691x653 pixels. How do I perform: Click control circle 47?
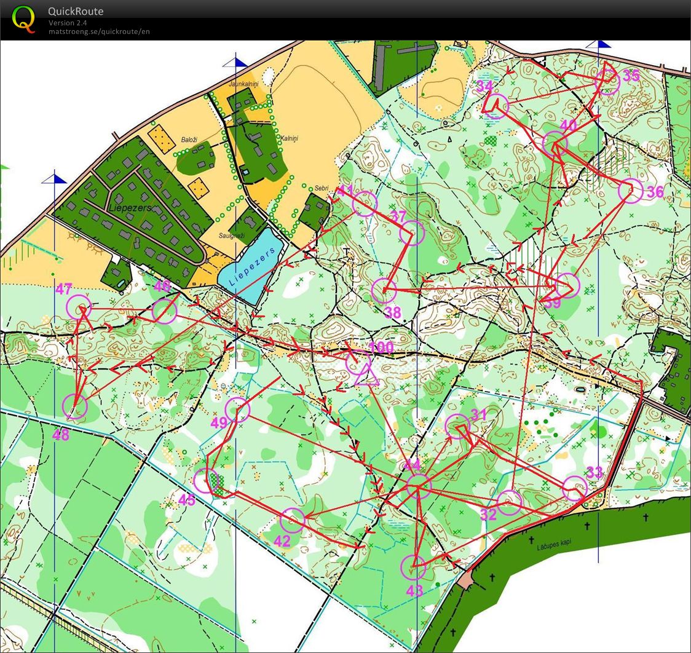click(x=79, y=307)
